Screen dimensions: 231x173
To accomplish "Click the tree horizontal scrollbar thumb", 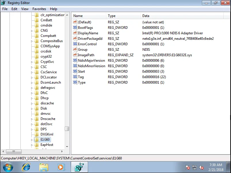I will (x=14, y=151).
